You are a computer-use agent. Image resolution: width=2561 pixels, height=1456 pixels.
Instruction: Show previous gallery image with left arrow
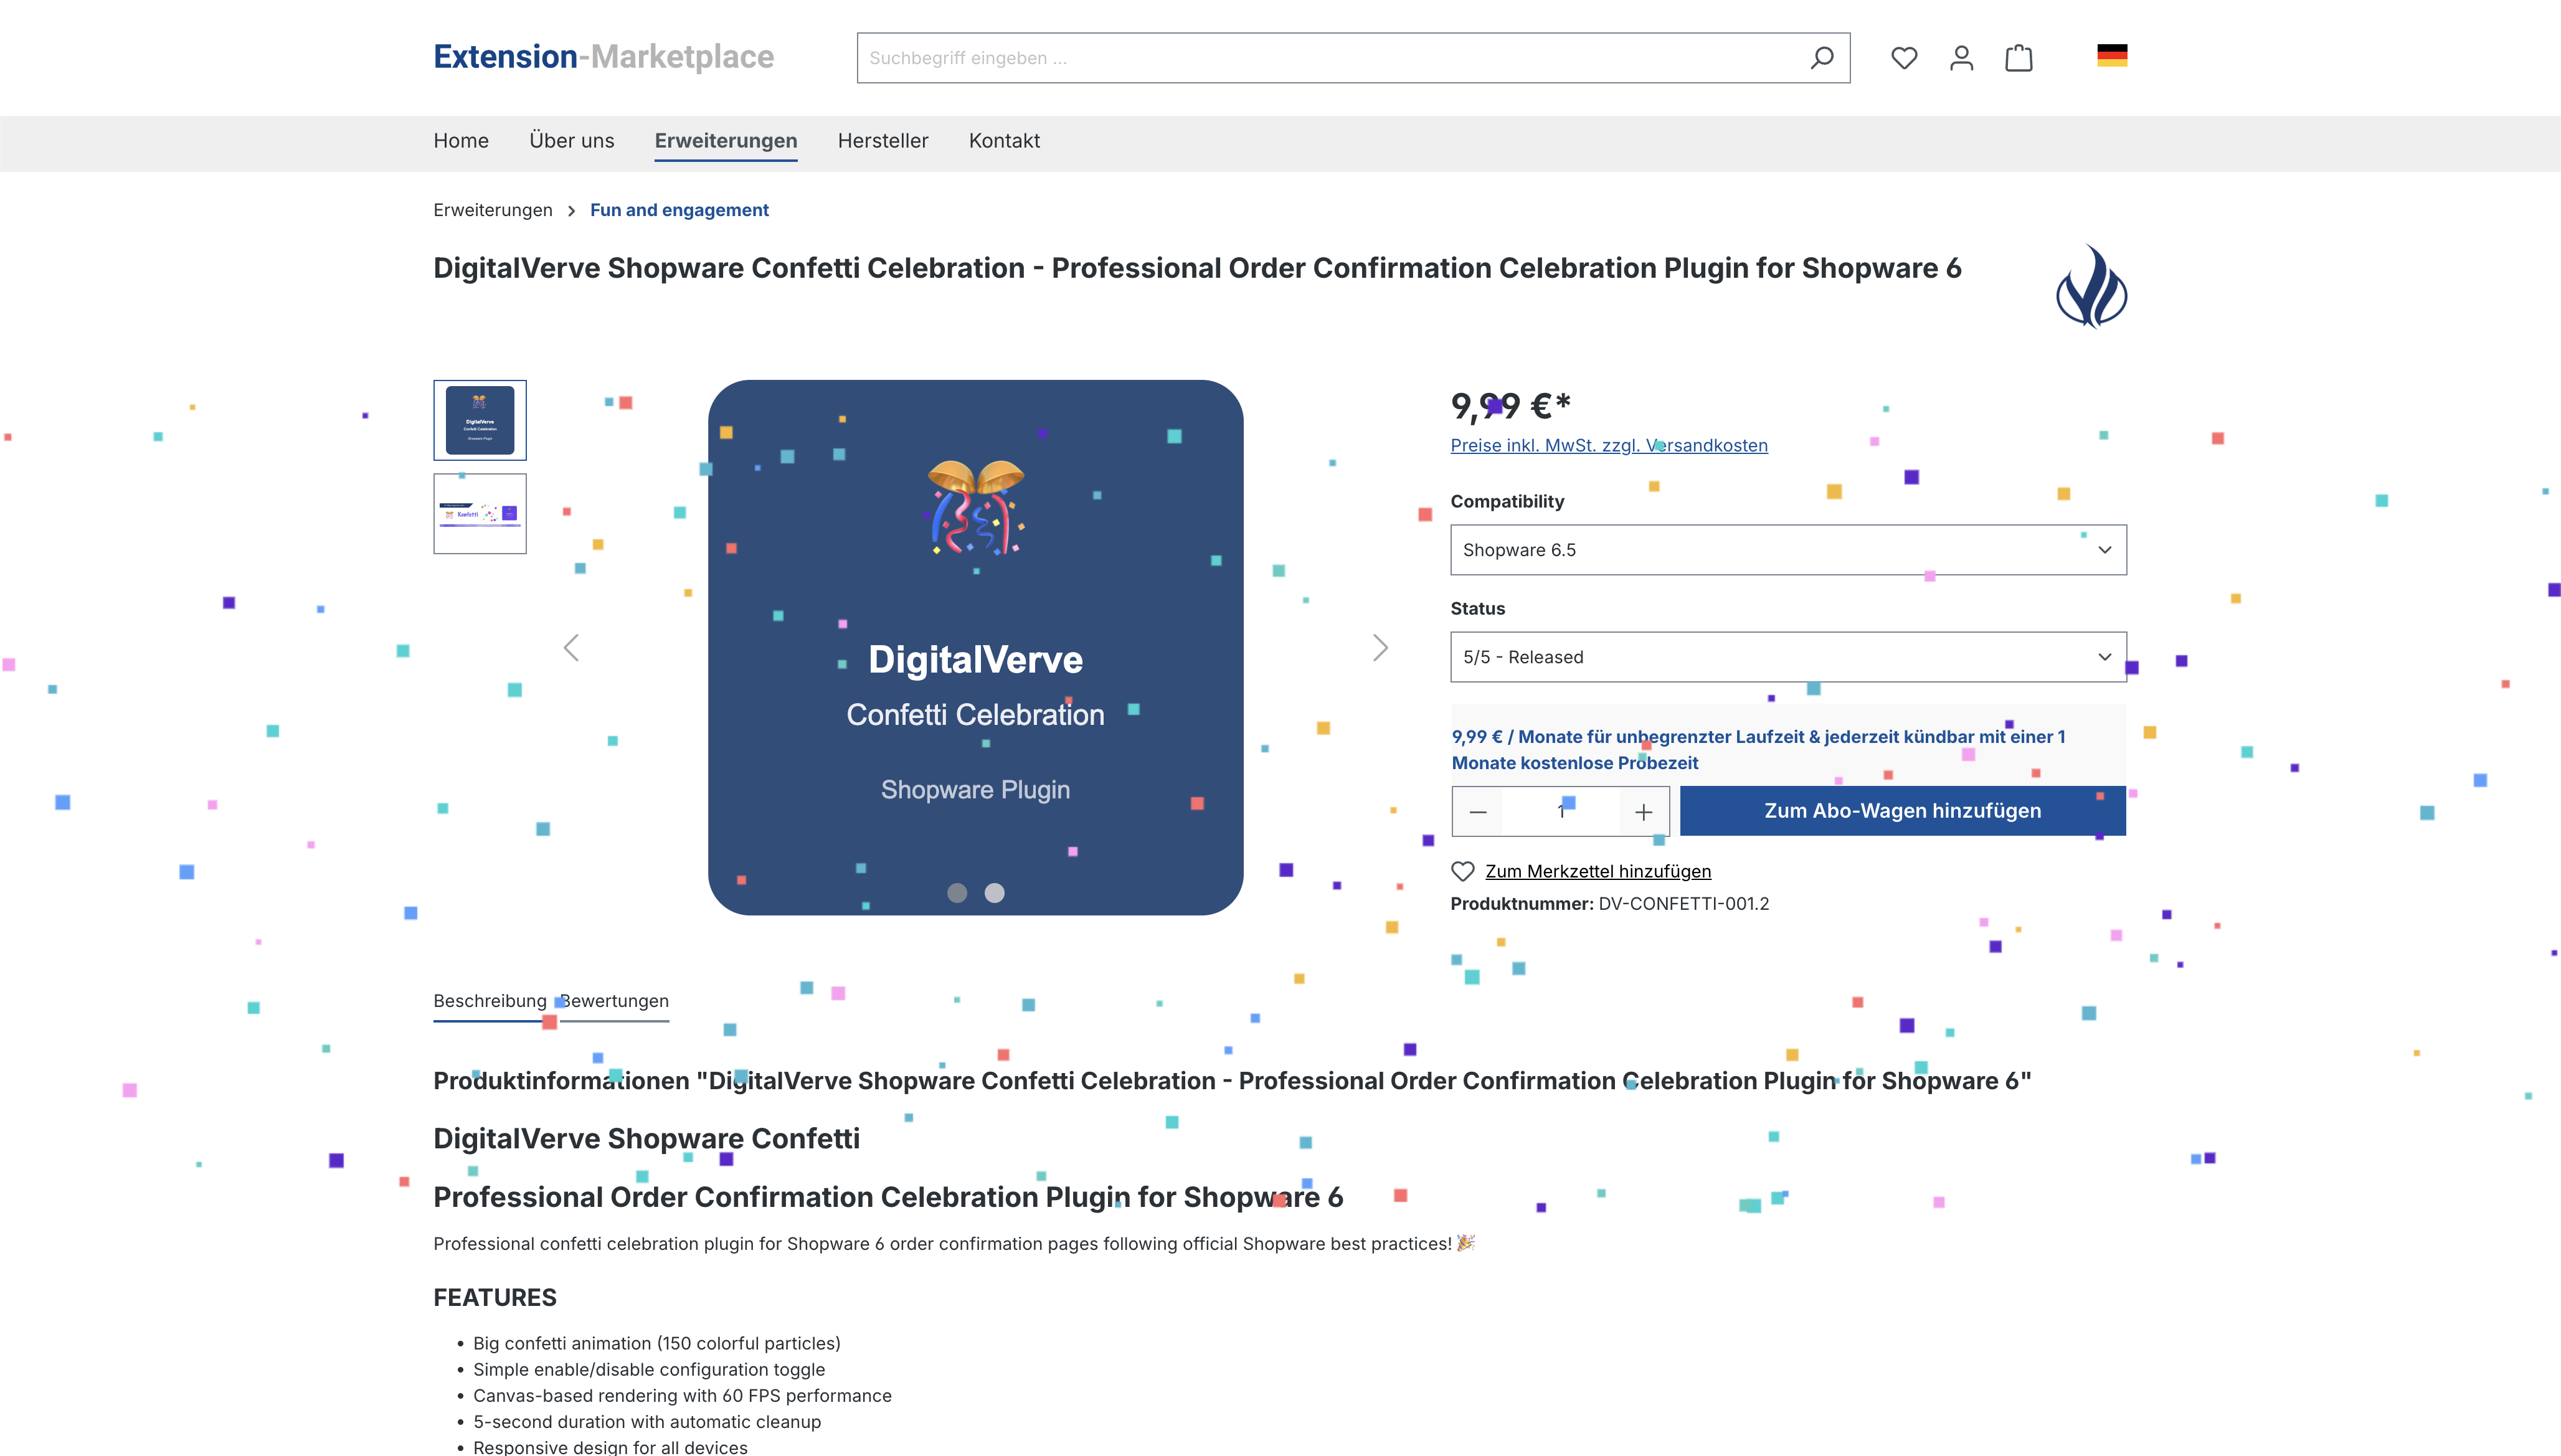click(571, 648)
